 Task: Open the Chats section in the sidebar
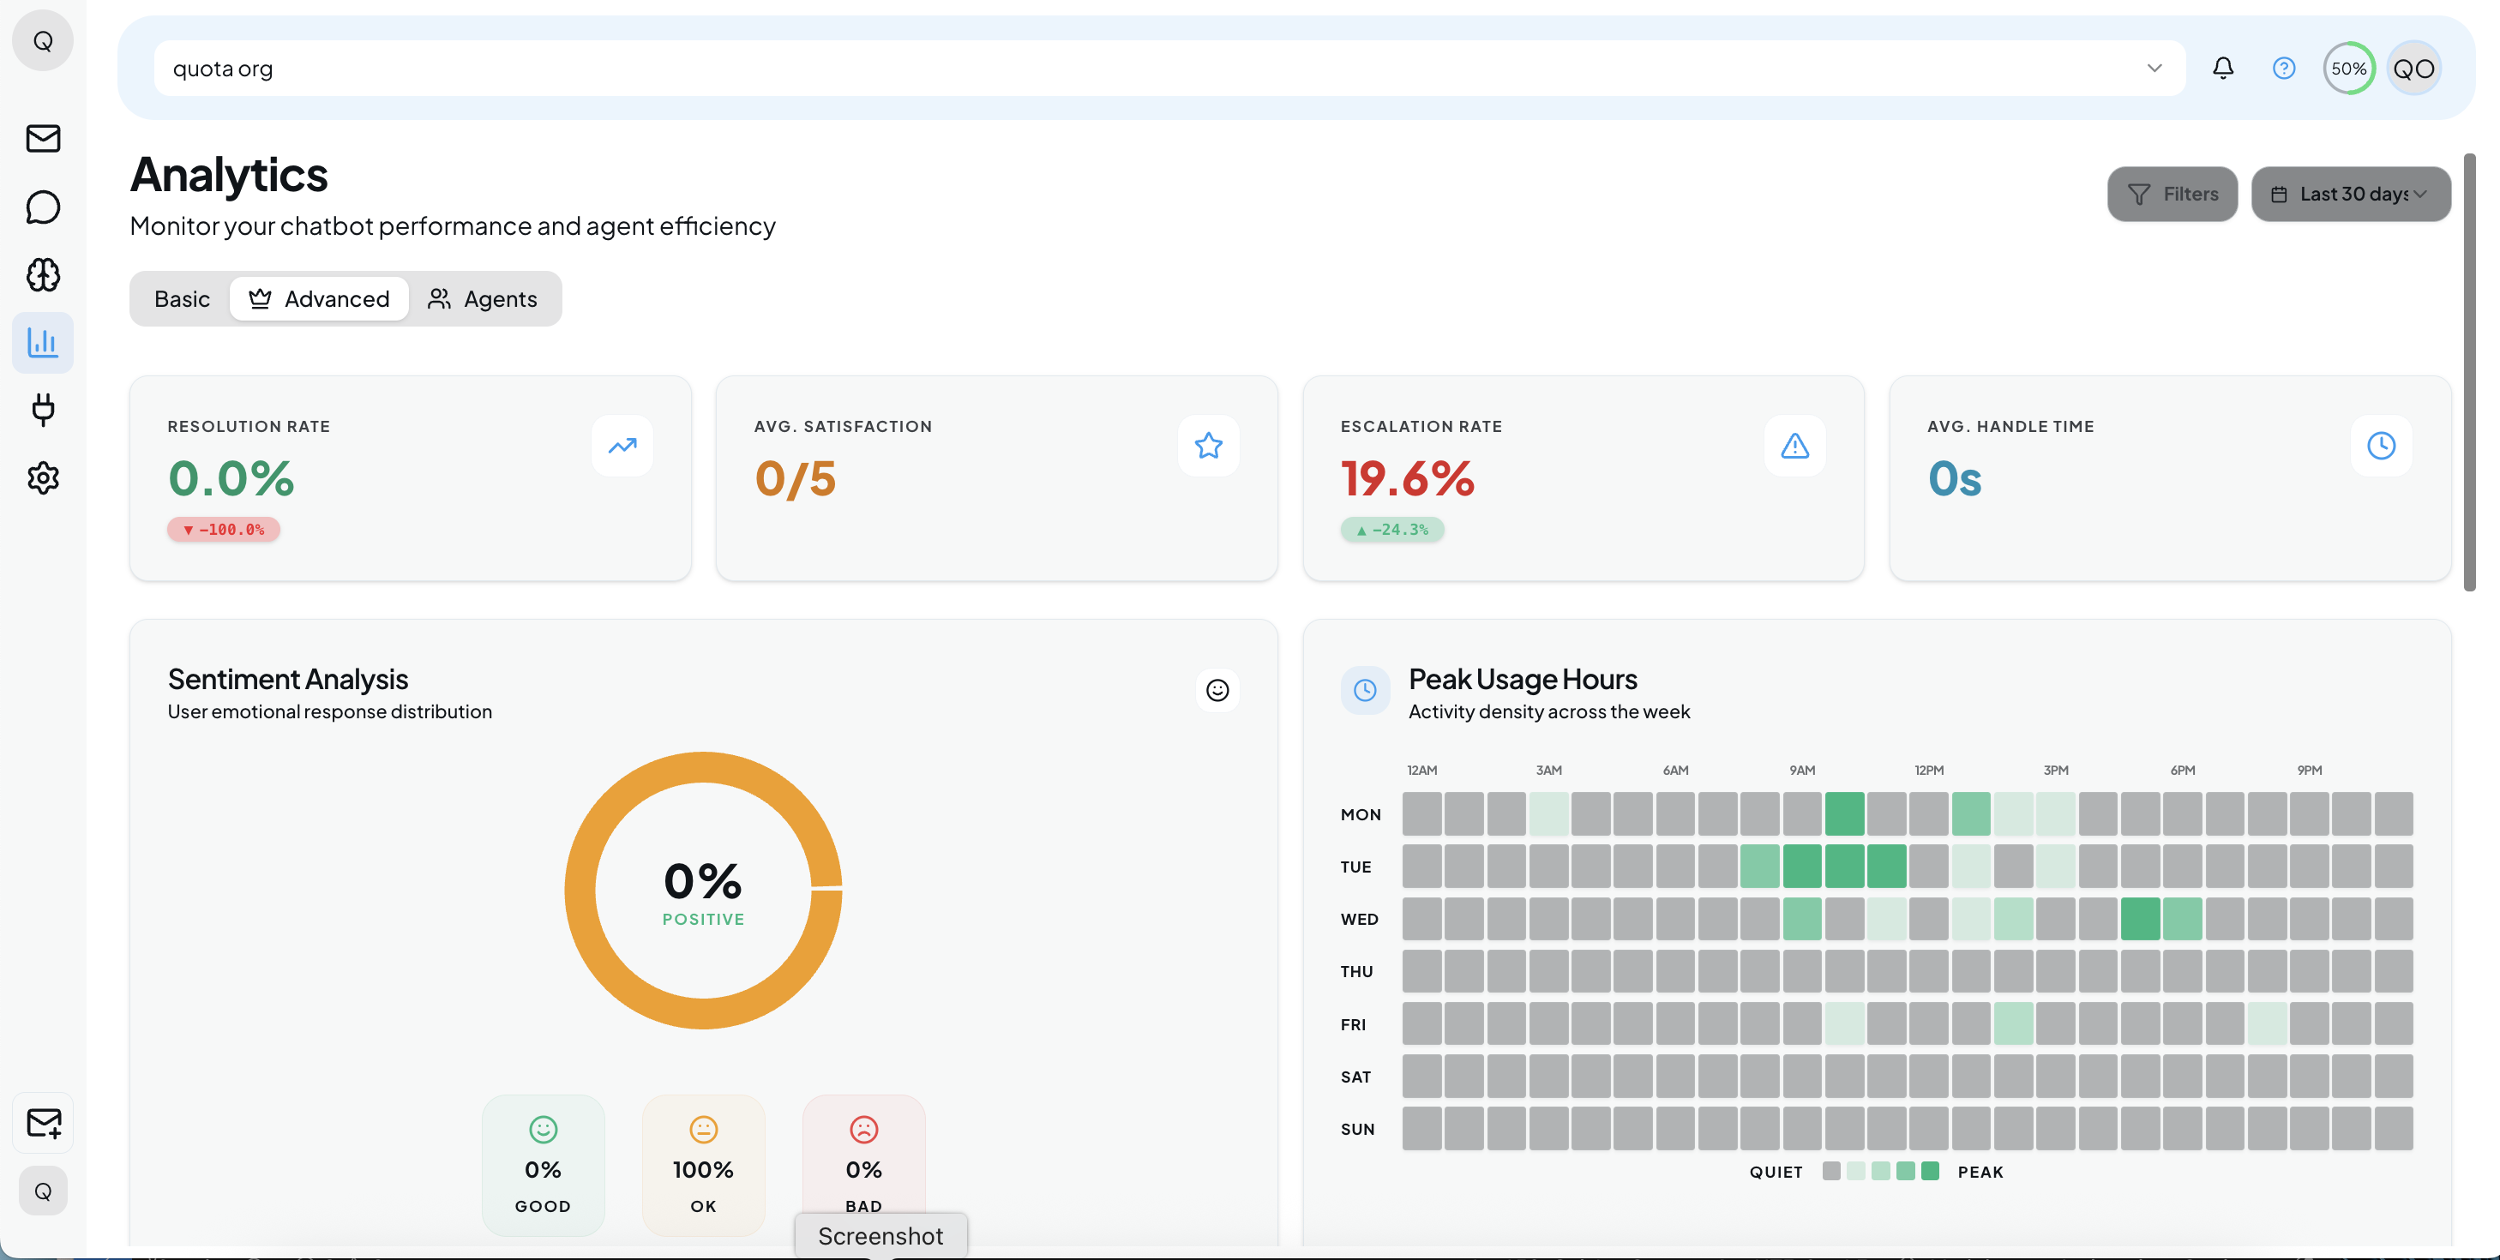(x=43, y=207)
